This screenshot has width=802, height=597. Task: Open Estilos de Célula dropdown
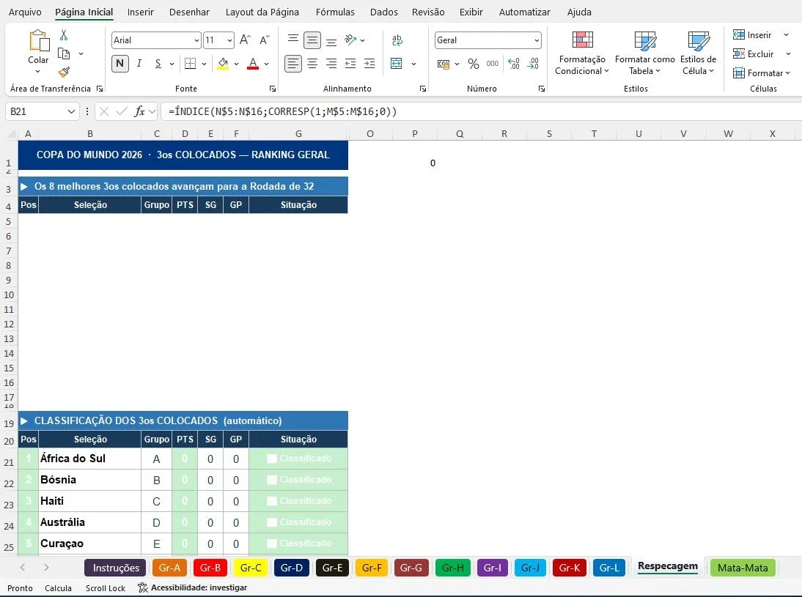698,53
